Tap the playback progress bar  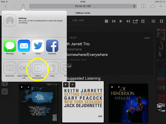(82, 24)
